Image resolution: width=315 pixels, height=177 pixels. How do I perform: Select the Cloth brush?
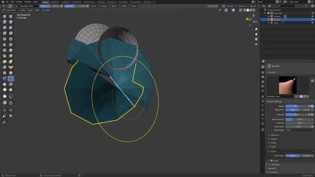point(4,84)
